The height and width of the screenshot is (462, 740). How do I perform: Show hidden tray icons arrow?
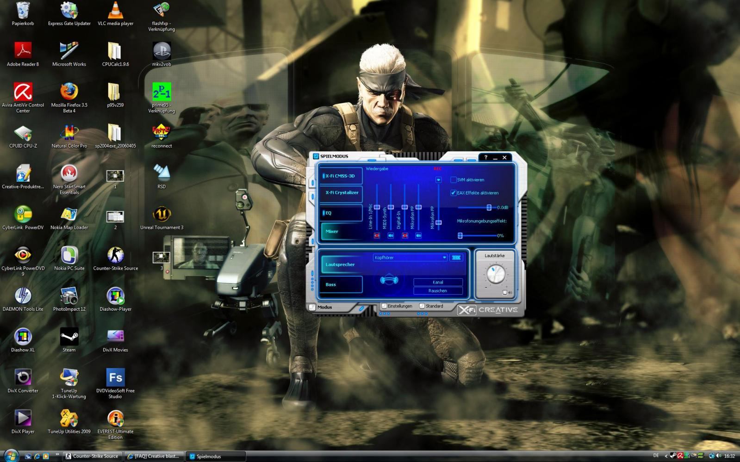(x=665, y=456)
